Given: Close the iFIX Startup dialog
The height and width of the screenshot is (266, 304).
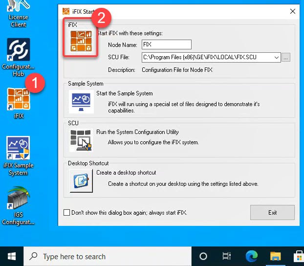Looking at the screenshot, I should [x=293, y=11].
